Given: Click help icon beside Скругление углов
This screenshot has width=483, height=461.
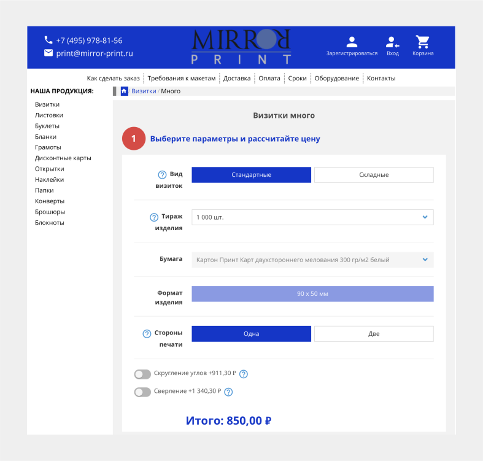Looking at the screenshot, I should tap(244, 374).
